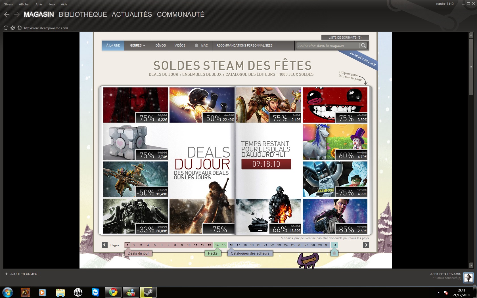Click the Packs label
Viewport: 477px width, 298px height.
click(x=213, y=253)
